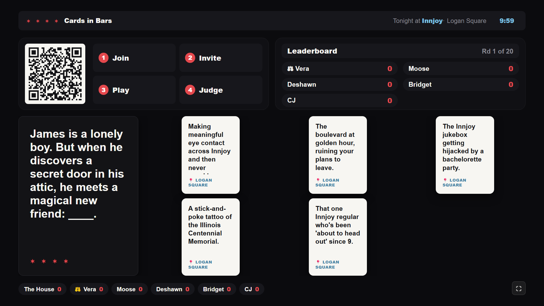Click the icon in Vera's bottom score chip
Screen dimensions: 544x306
pos(78,289)
